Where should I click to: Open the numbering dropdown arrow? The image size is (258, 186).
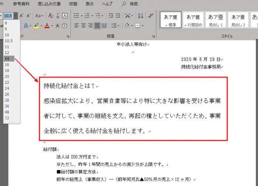coord(92,16)
